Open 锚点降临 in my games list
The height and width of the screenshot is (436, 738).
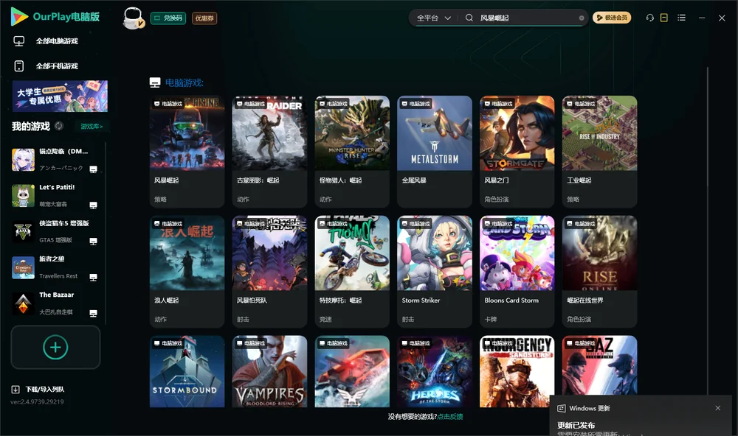click(x=55, y=160)
